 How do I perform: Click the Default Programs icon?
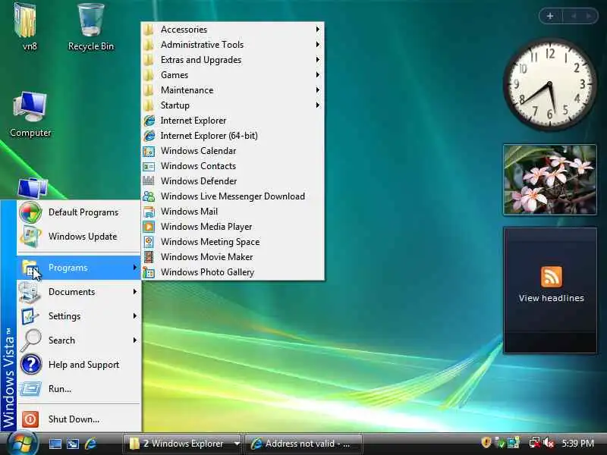30,212
